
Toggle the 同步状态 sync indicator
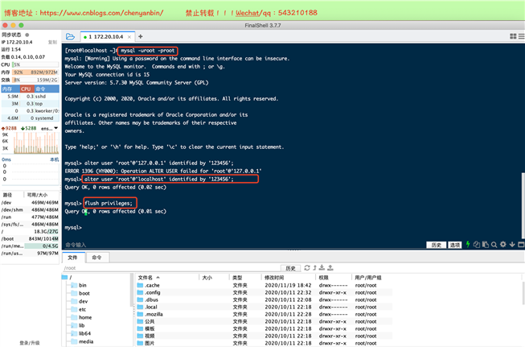click(27, 35)
